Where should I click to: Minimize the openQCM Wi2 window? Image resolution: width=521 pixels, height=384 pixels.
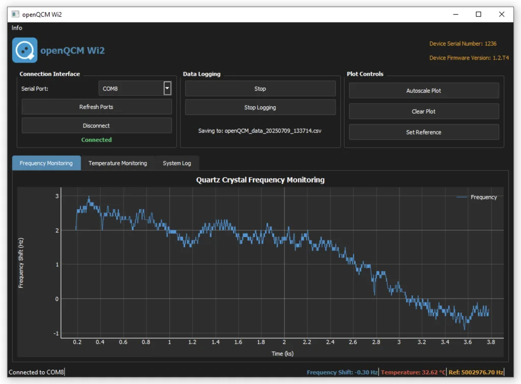click(455, 14)
